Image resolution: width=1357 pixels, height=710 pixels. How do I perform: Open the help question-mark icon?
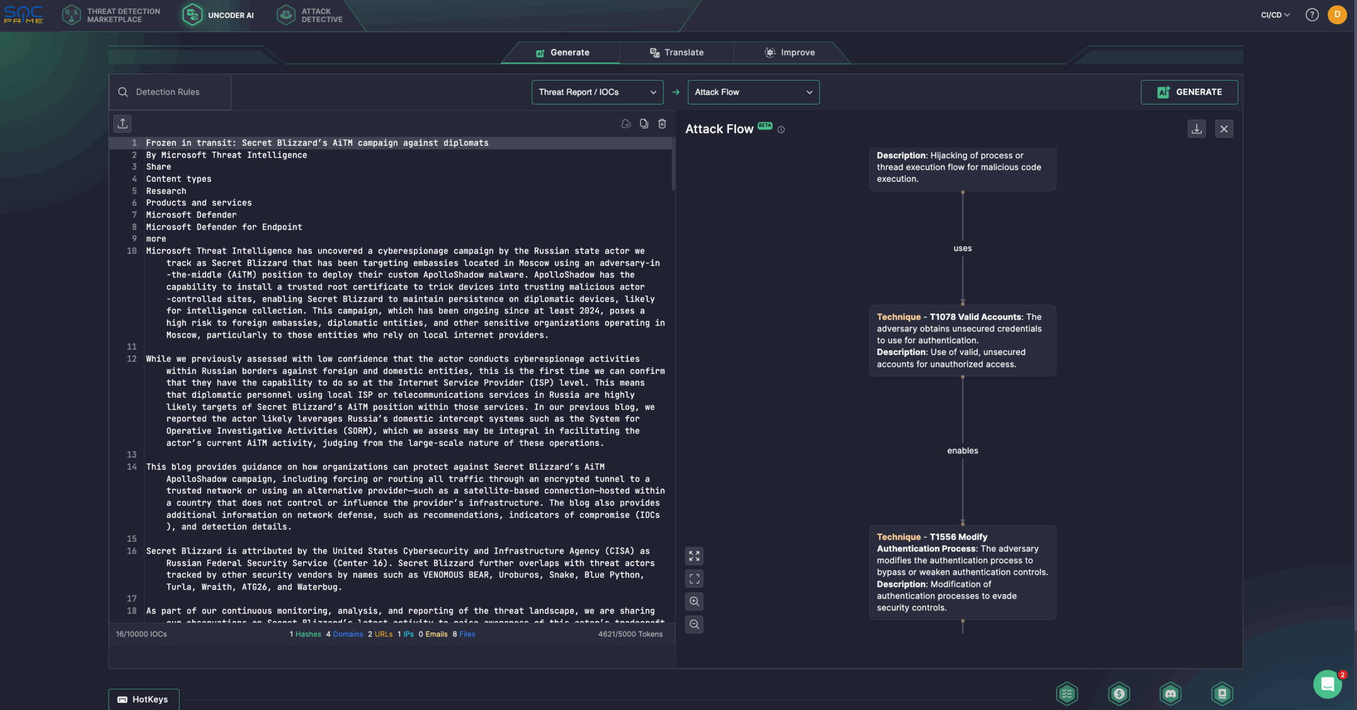pyautogui.click(x=1311, y=15)
